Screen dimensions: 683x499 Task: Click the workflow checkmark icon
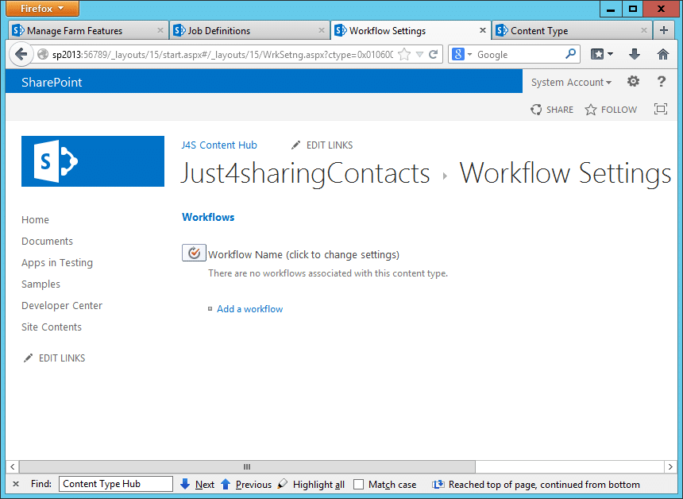194,253
